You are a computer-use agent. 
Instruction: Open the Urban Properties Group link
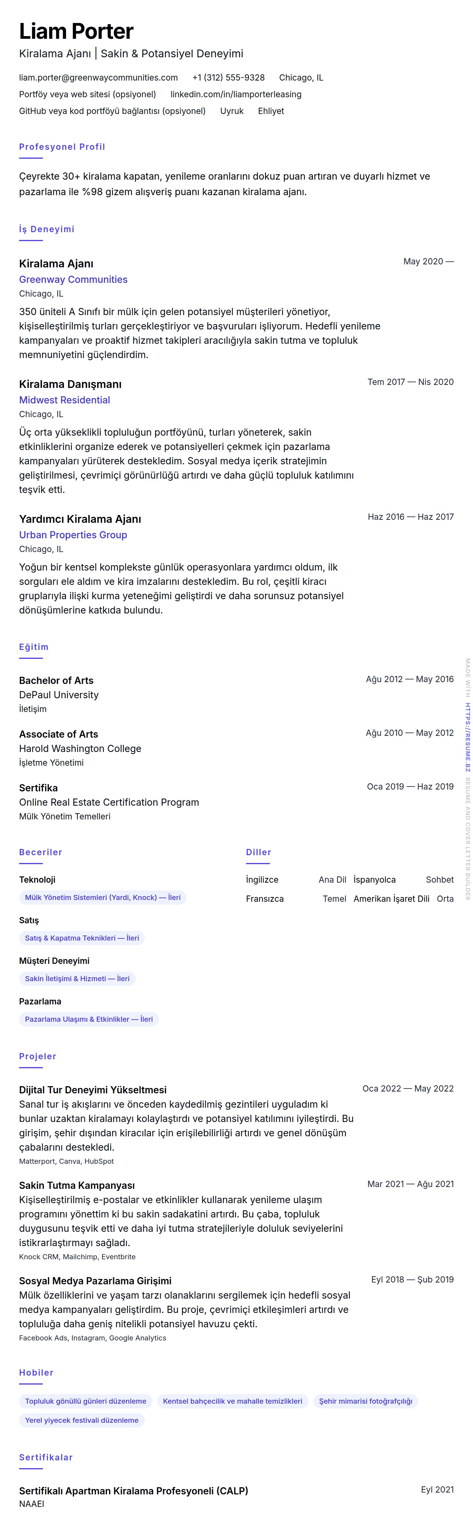pos(73,535)
